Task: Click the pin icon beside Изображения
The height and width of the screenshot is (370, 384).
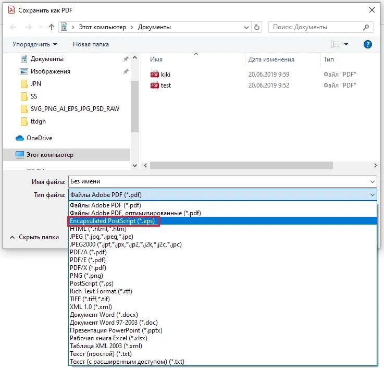Action: coord(126,71)
